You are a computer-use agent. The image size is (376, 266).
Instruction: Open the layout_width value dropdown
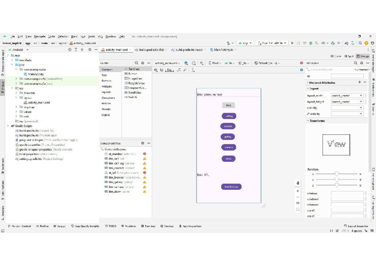(x=361, y=96)
